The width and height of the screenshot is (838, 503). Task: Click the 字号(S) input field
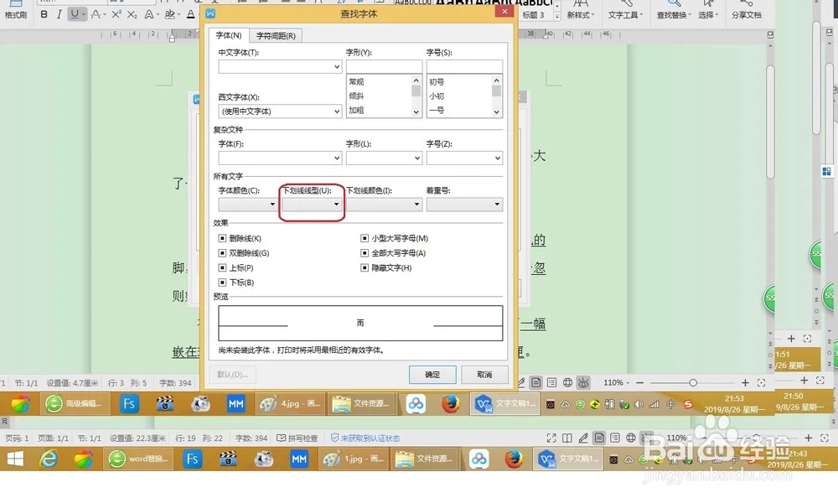coord(464,67)
